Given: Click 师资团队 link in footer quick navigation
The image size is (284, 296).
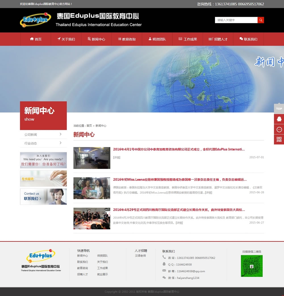Looking at the screenshot, I should [x=103, y=256].
